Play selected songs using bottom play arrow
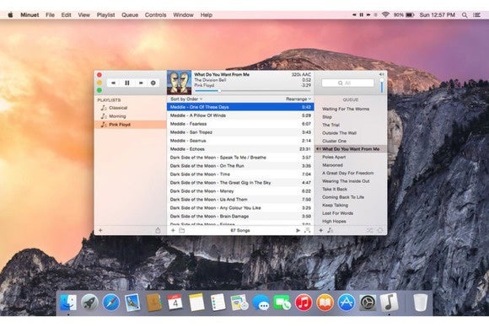Image resolution: width=489 pixels, height=327 pixels. 298,231
